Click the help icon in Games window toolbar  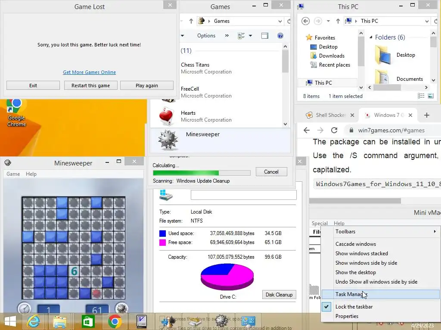280,36
